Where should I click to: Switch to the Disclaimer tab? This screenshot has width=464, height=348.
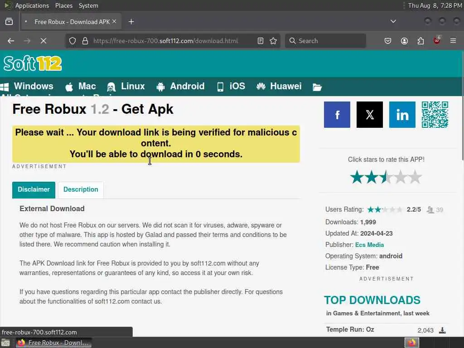pyautogui.click(x=34, y=190)
